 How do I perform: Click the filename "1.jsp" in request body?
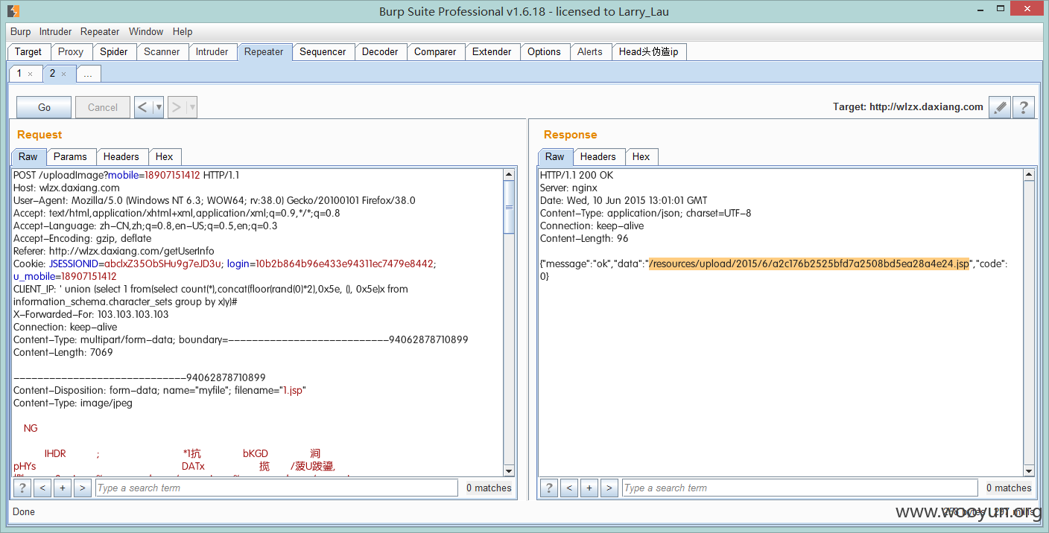[294, 390]
